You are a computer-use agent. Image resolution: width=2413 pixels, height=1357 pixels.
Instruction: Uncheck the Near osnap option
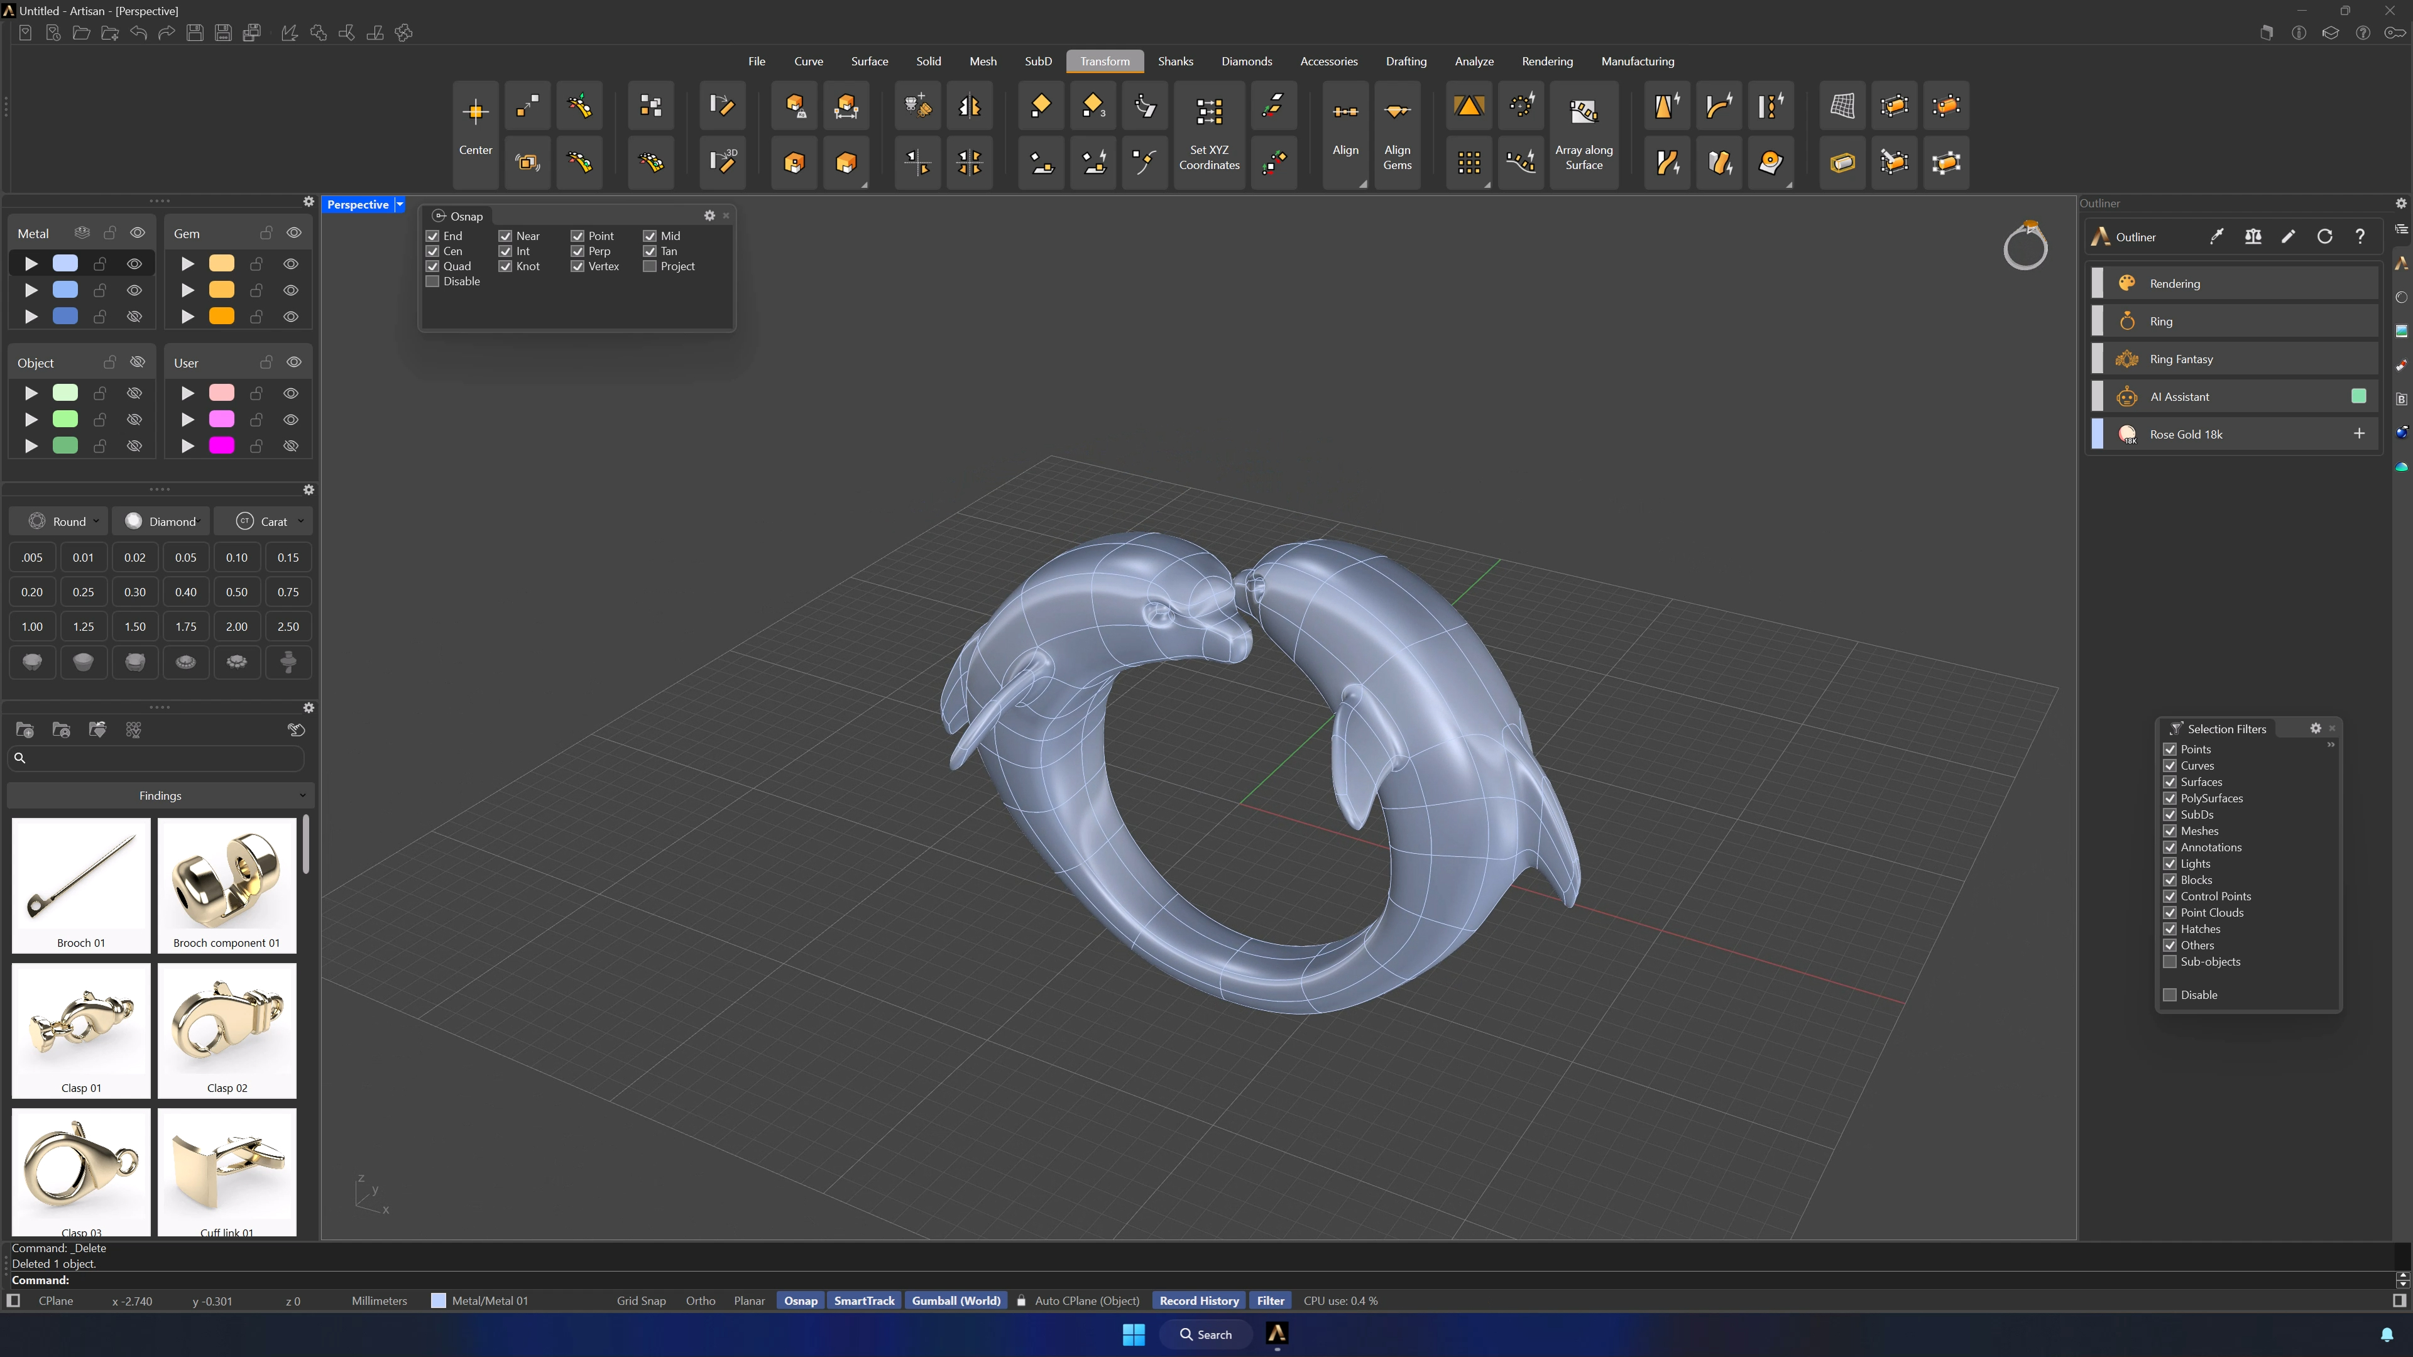505,236
